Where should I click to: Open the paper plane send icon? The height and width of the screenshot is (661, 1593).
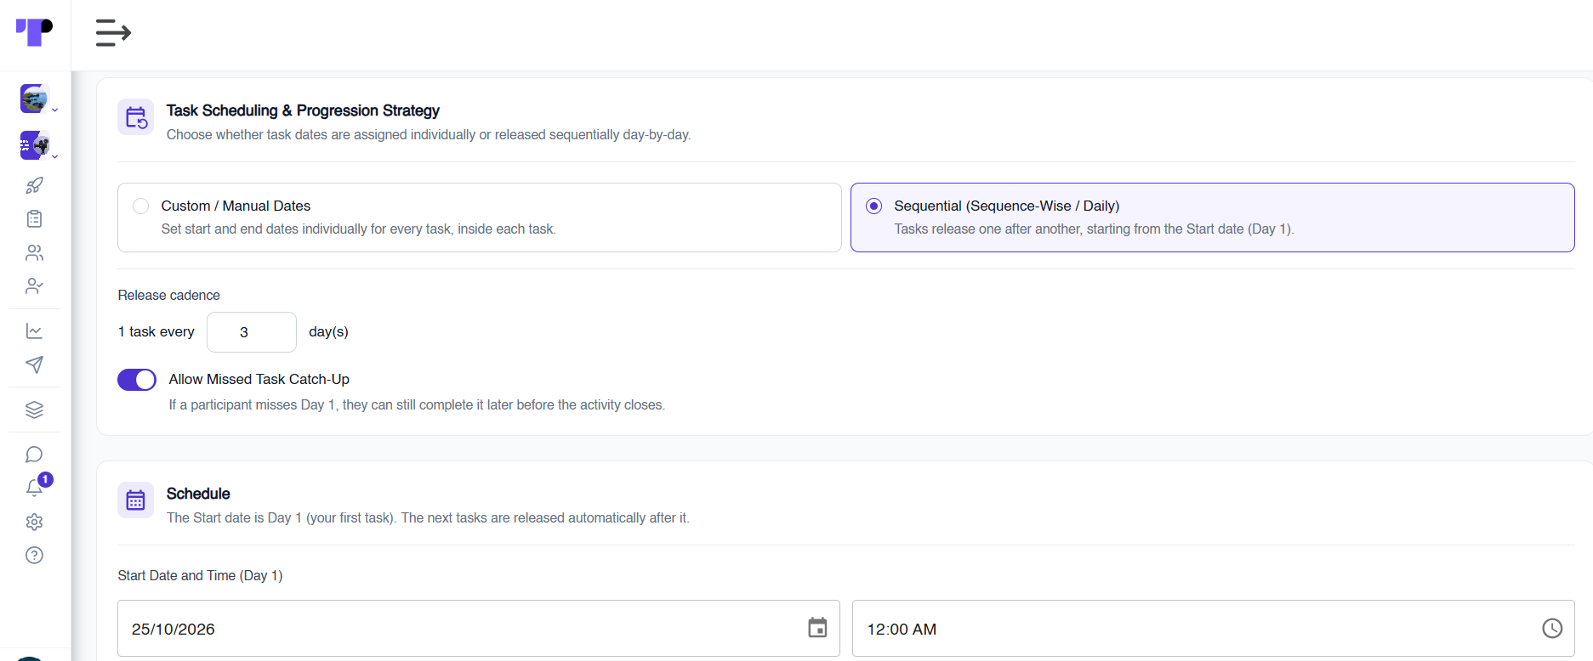tap(34, 364)
